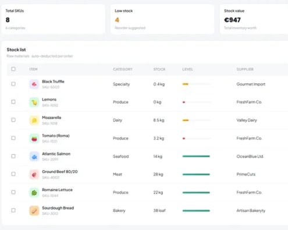This screenshot has width=288, height=230.
Task: Click the 22 kg stock value
Action: point(158,192)
